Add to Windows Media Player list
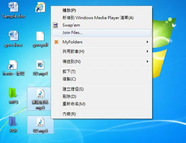186x143 pixels. click(101, 18)
